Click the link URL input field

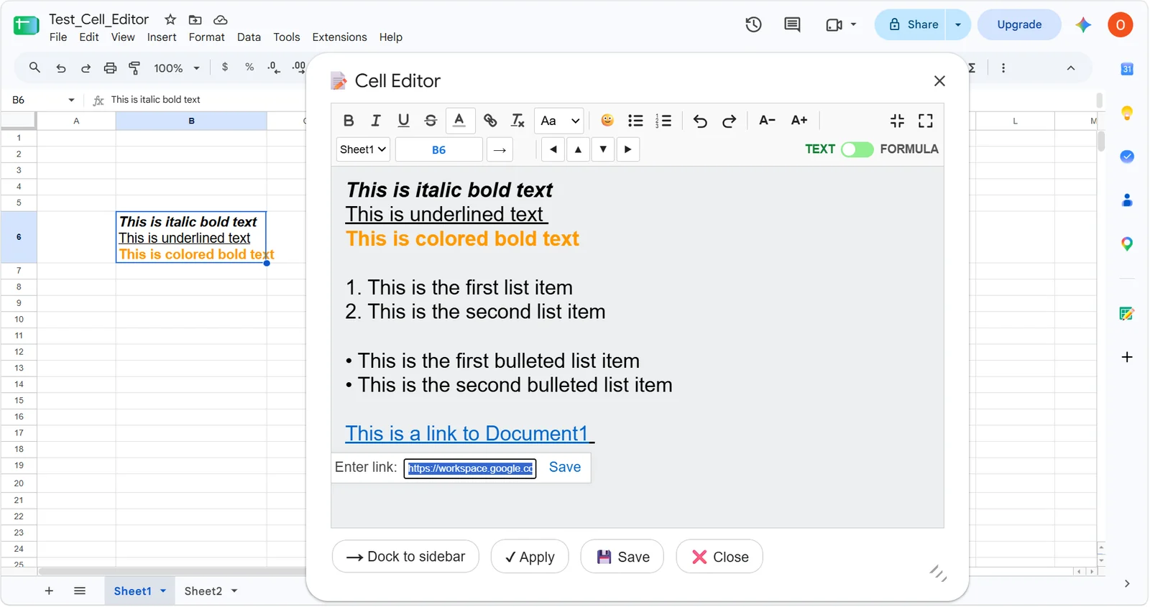(x=470, y=468)
